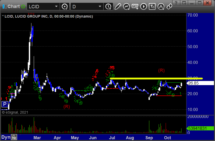Screen dimensions: 215x141
Task: Toggle the green symbol link circle
Action: tap(23, 6)
